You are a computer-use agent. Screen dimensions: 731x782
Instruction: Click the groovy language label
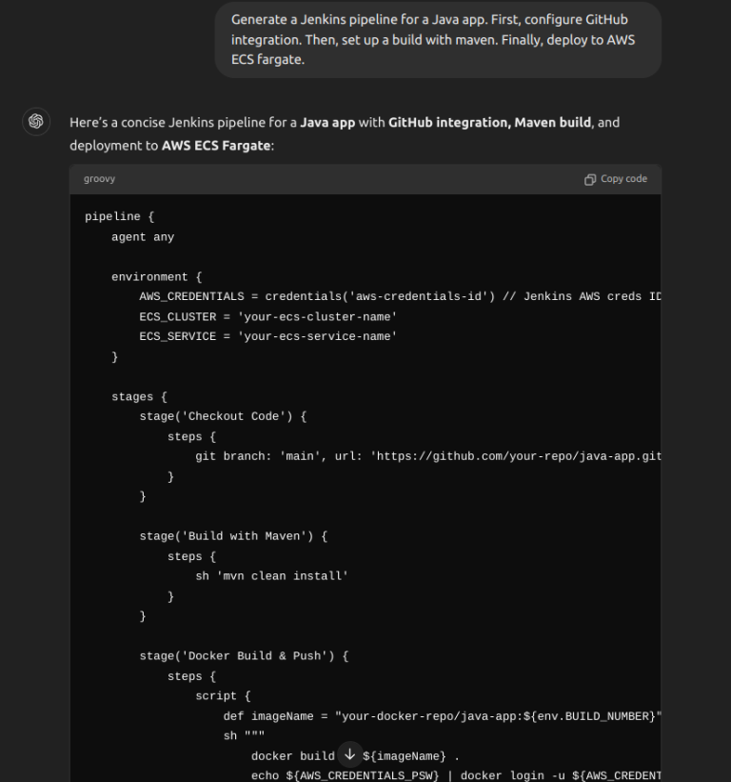99,178
